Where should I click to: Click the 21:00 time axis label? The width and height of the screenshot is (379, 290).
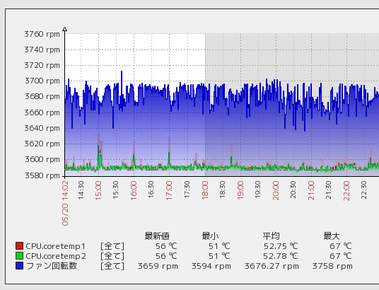point(311,191)
